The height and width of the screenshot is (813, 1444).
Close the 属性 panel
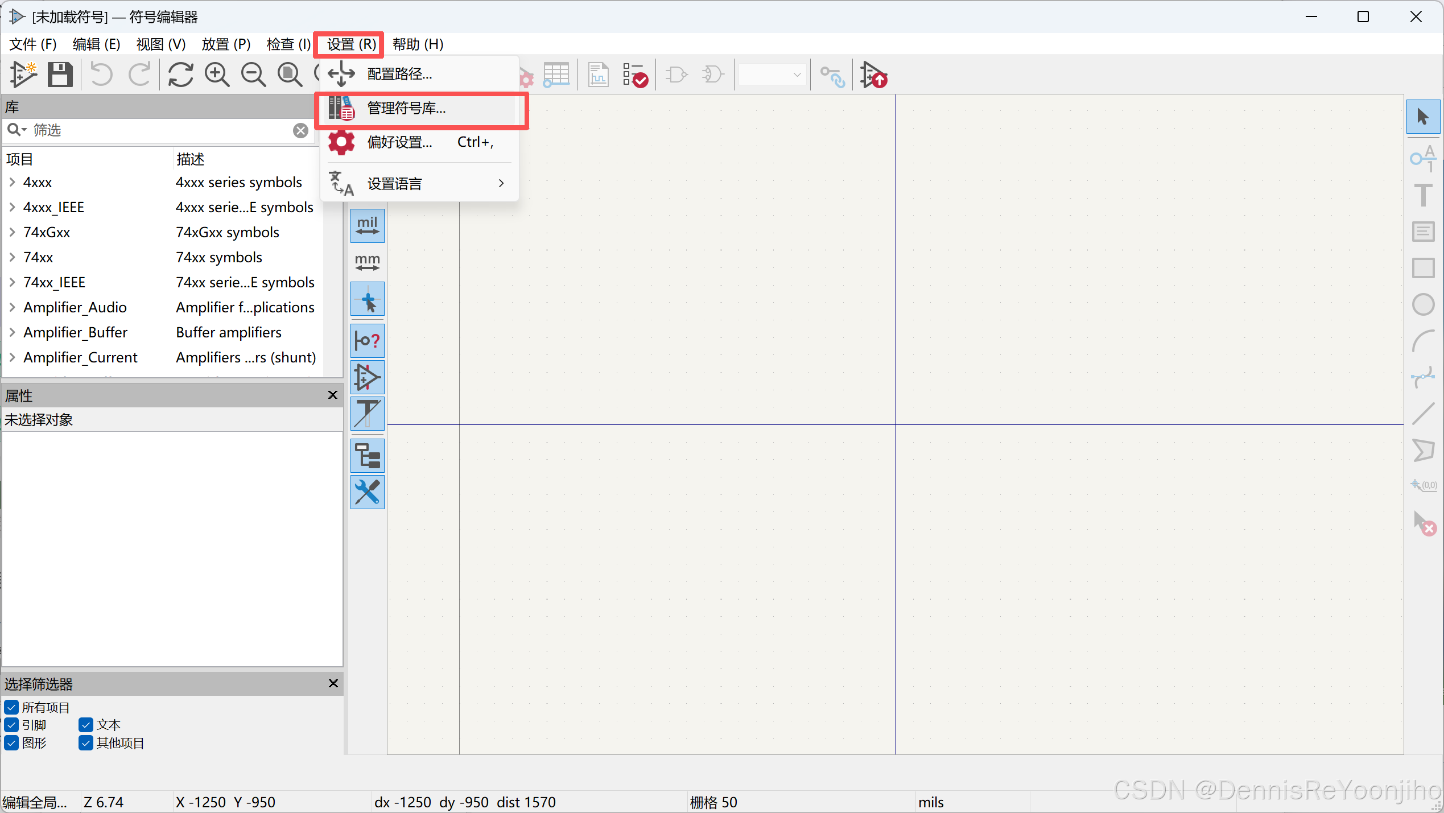pos(333,395)
